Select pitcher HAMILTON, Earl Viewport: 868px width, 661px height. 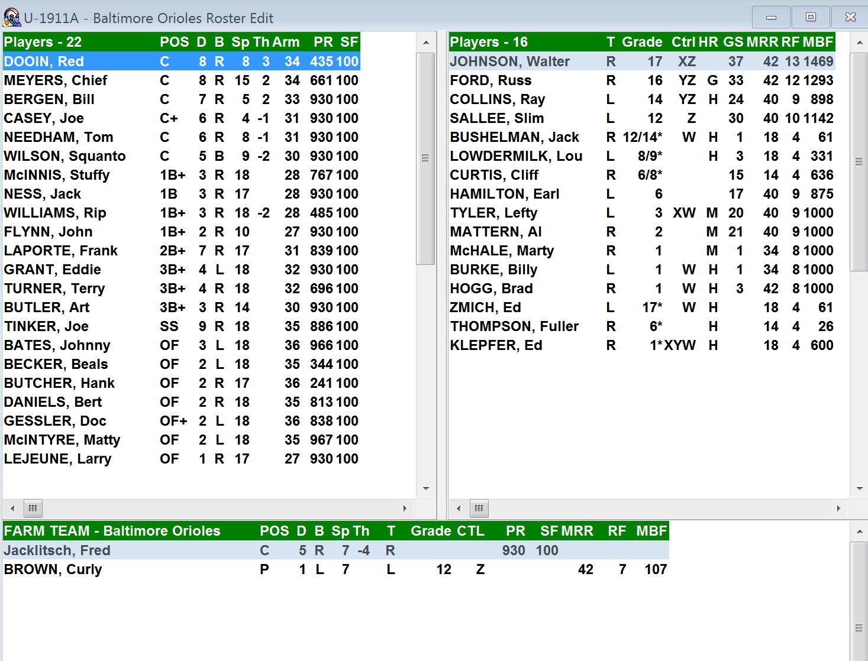point(642,194)
